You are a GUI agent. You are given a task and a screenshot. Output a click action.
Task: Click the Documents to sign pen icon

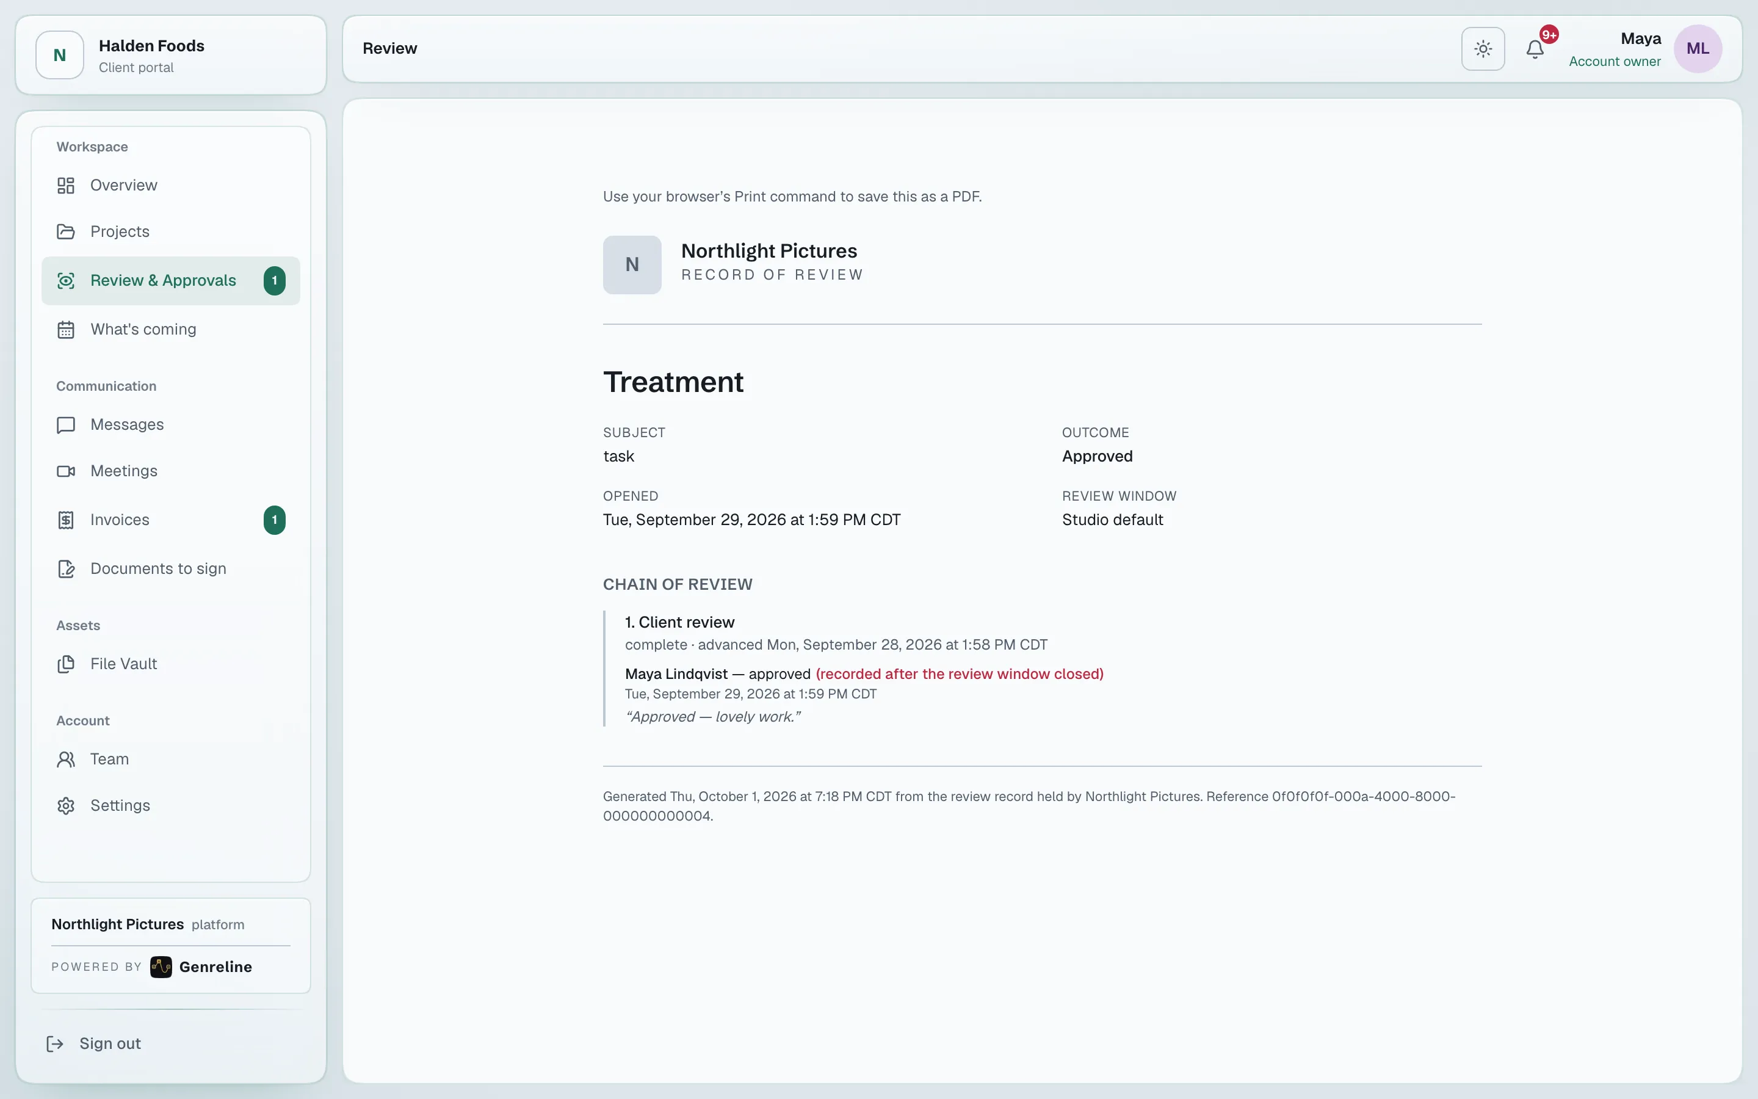(x=65, y=568)
